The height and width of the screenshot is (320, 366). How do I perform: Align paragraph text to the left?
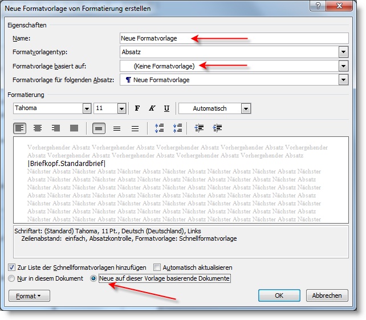point(20,128)
